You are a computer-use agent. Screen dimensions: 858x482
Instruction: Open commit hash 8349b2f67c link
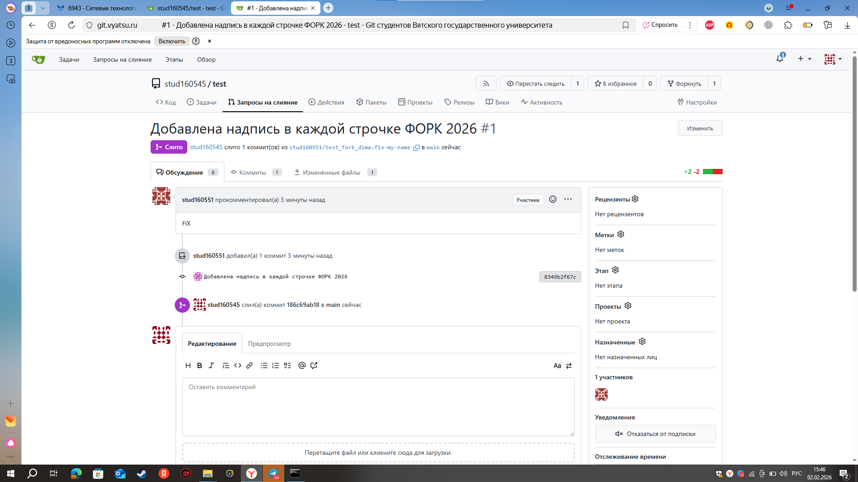pos(560,277)
